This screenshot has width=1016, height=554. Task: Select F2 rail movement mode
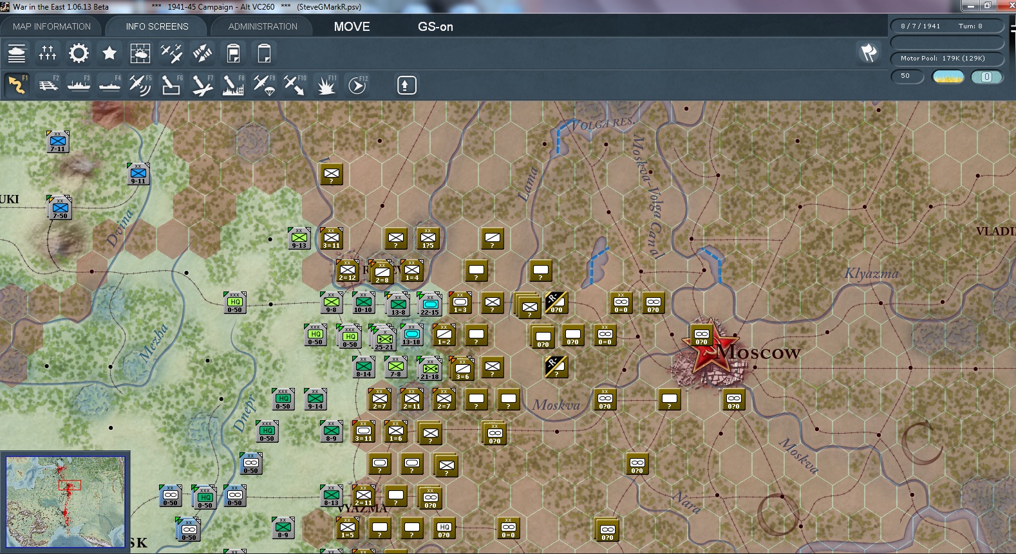click(x=48, y=84)
